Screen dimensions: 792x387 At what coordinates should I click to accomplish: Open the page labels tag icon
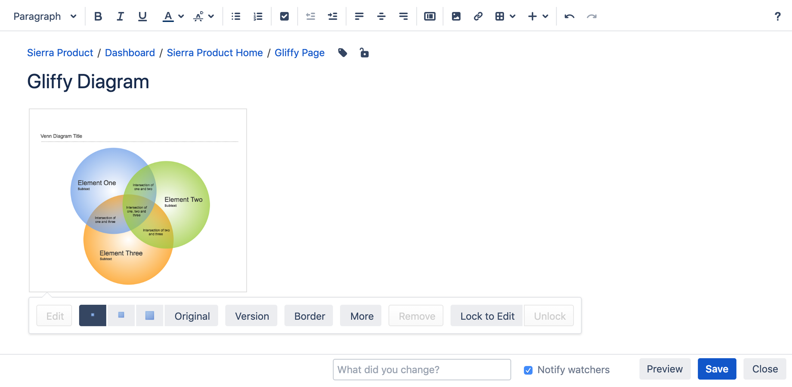coord(343,53)
